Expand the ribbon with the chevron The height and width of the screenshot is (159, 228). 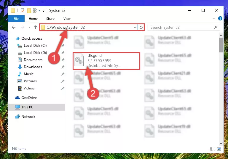click(x=213, y=18)
